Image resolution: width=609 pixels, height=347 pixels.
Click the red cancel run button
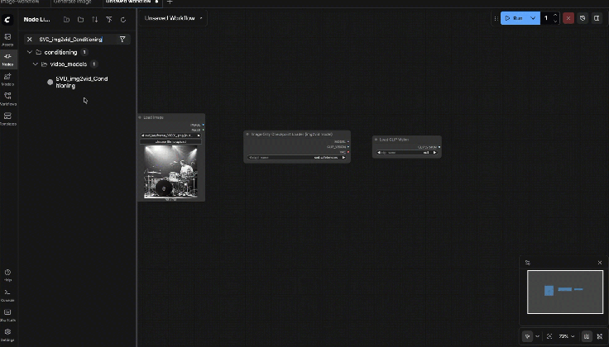(x=568, y=17)
